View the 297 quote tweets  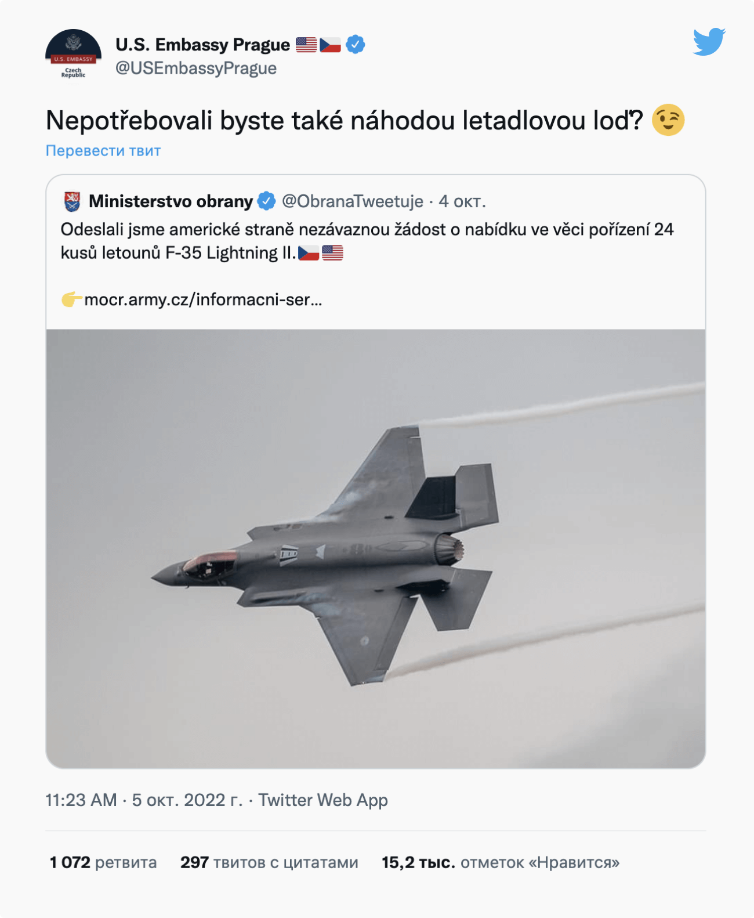pos(269,862)
